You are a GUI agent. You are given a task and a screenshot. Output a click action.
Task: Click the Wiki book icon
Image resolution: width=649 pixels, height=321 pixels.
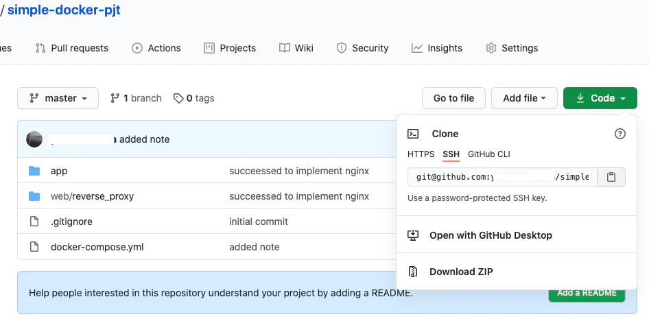click(x=284, y=48)
